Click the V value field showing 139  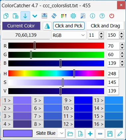pos(113,91)
